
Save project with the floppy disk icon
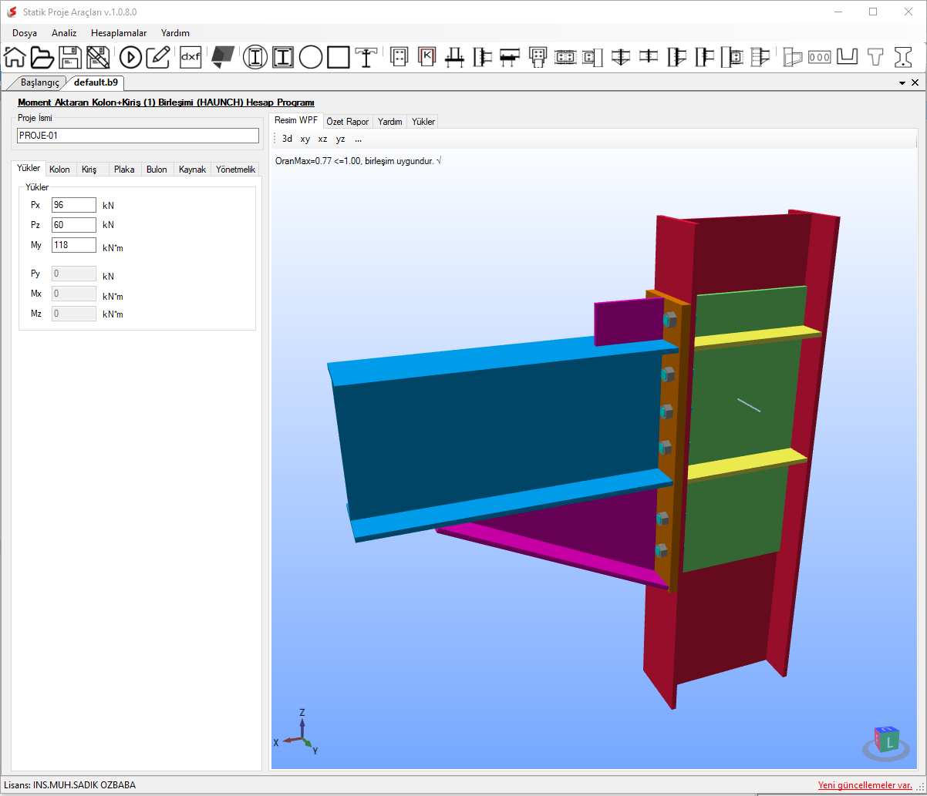[x=70, y=57]
